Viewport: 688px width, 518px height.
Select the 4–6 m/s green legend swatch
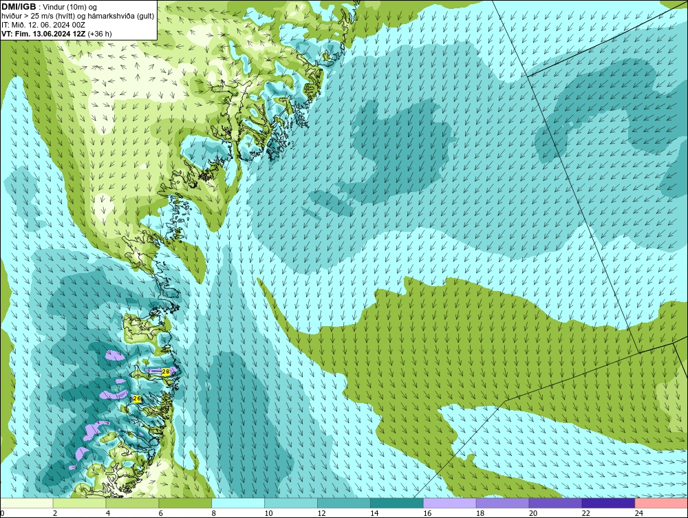(132, 503)
